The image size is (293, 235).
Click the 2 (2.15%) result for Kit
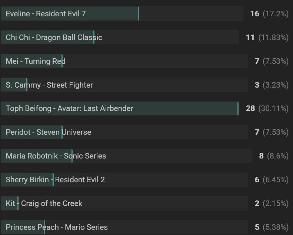[272, 203]
